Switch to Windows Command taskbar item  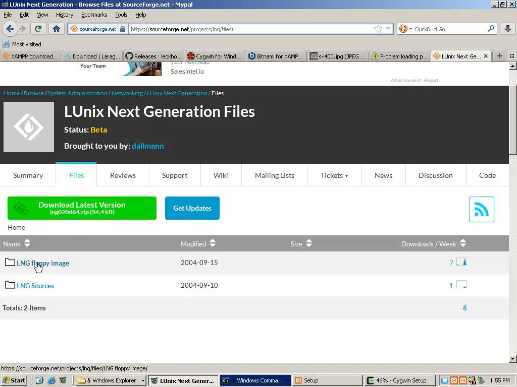[255, 380]
